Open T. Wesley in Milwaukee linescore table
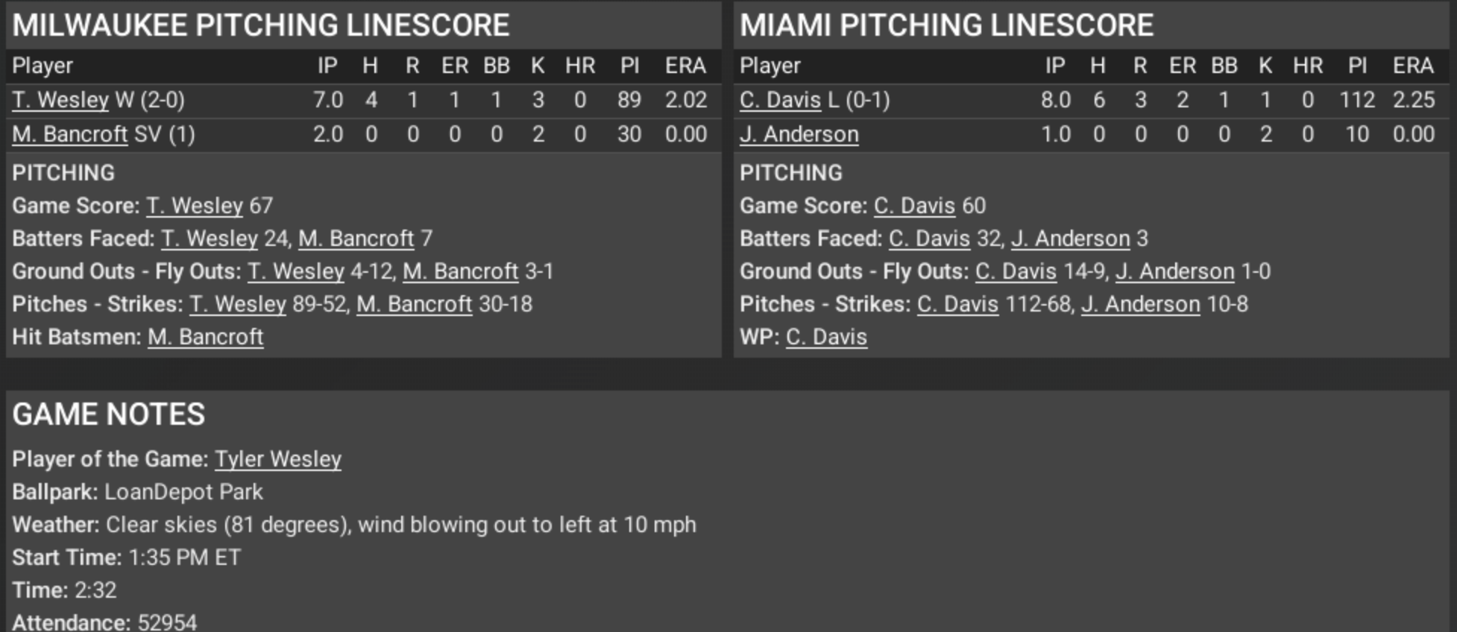The width and height of the screenshot is (1457, 632). [60, 100]
